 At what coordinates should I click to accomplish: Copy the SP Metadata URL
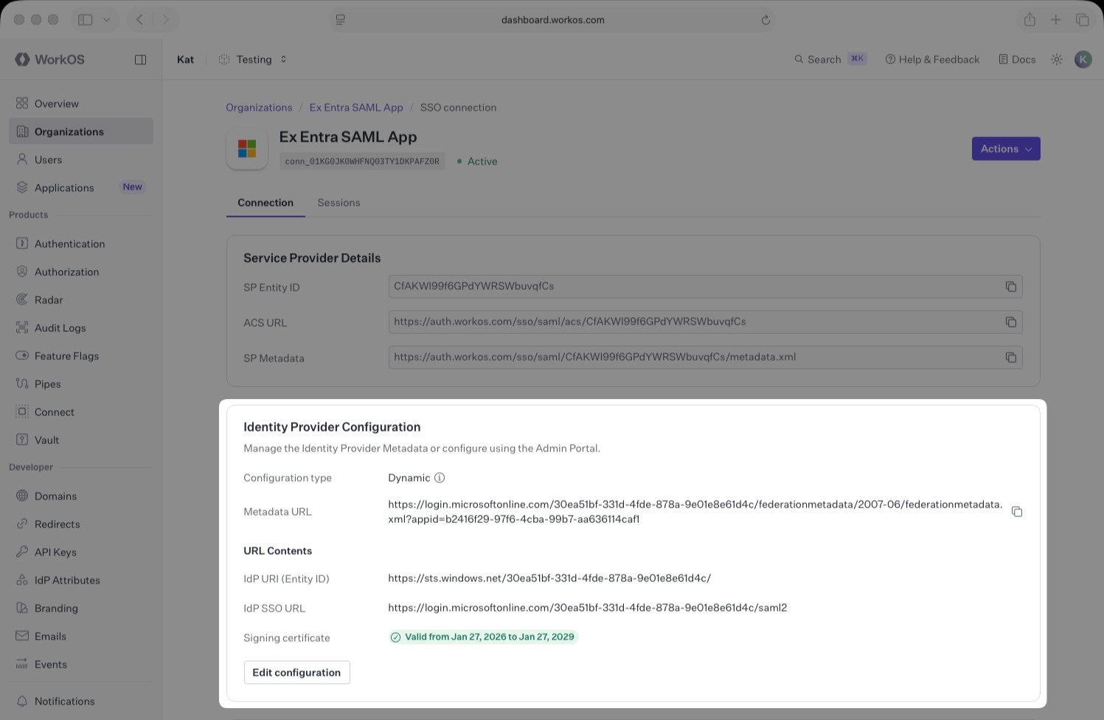coord(1011,357)
